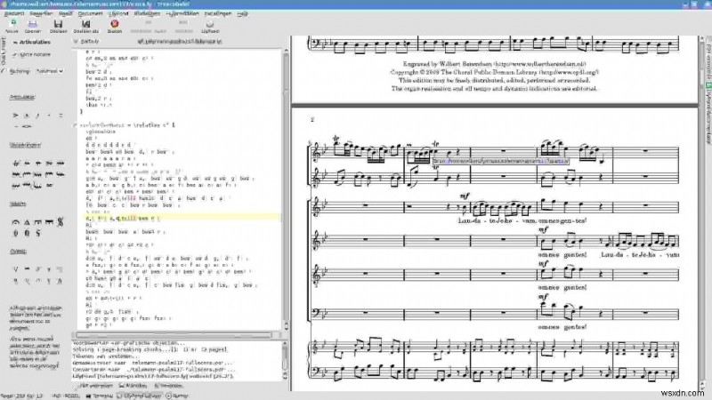
Task: Select the Rumor option in status bar
Action: tap(177, 394)
